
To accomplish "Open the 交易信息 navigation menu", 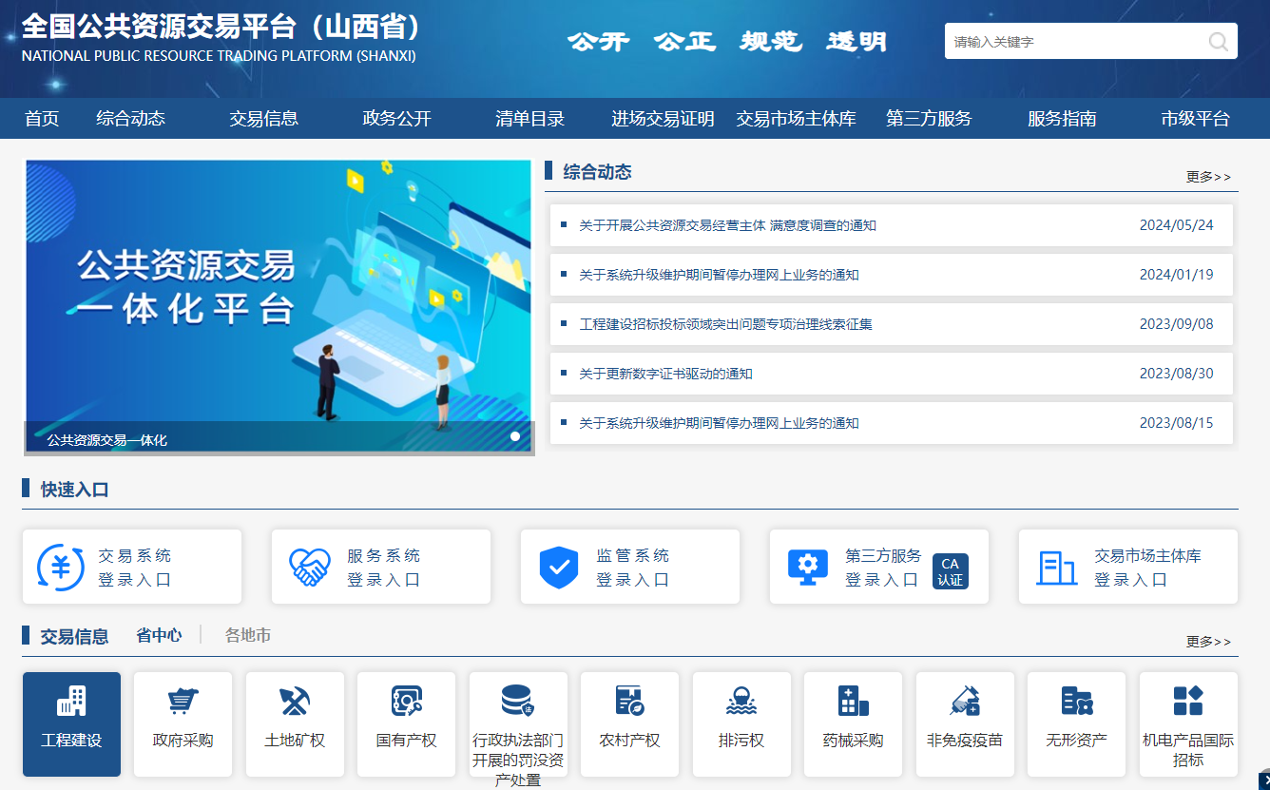I will [263, 119].
